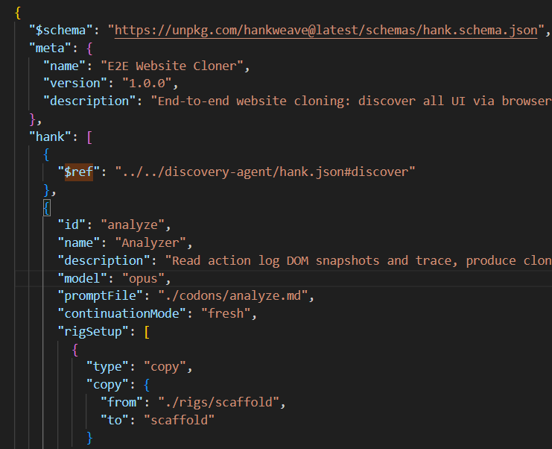Click the "id" key
552x449 pixels.
pyautogui.click(x=72, y=224)
